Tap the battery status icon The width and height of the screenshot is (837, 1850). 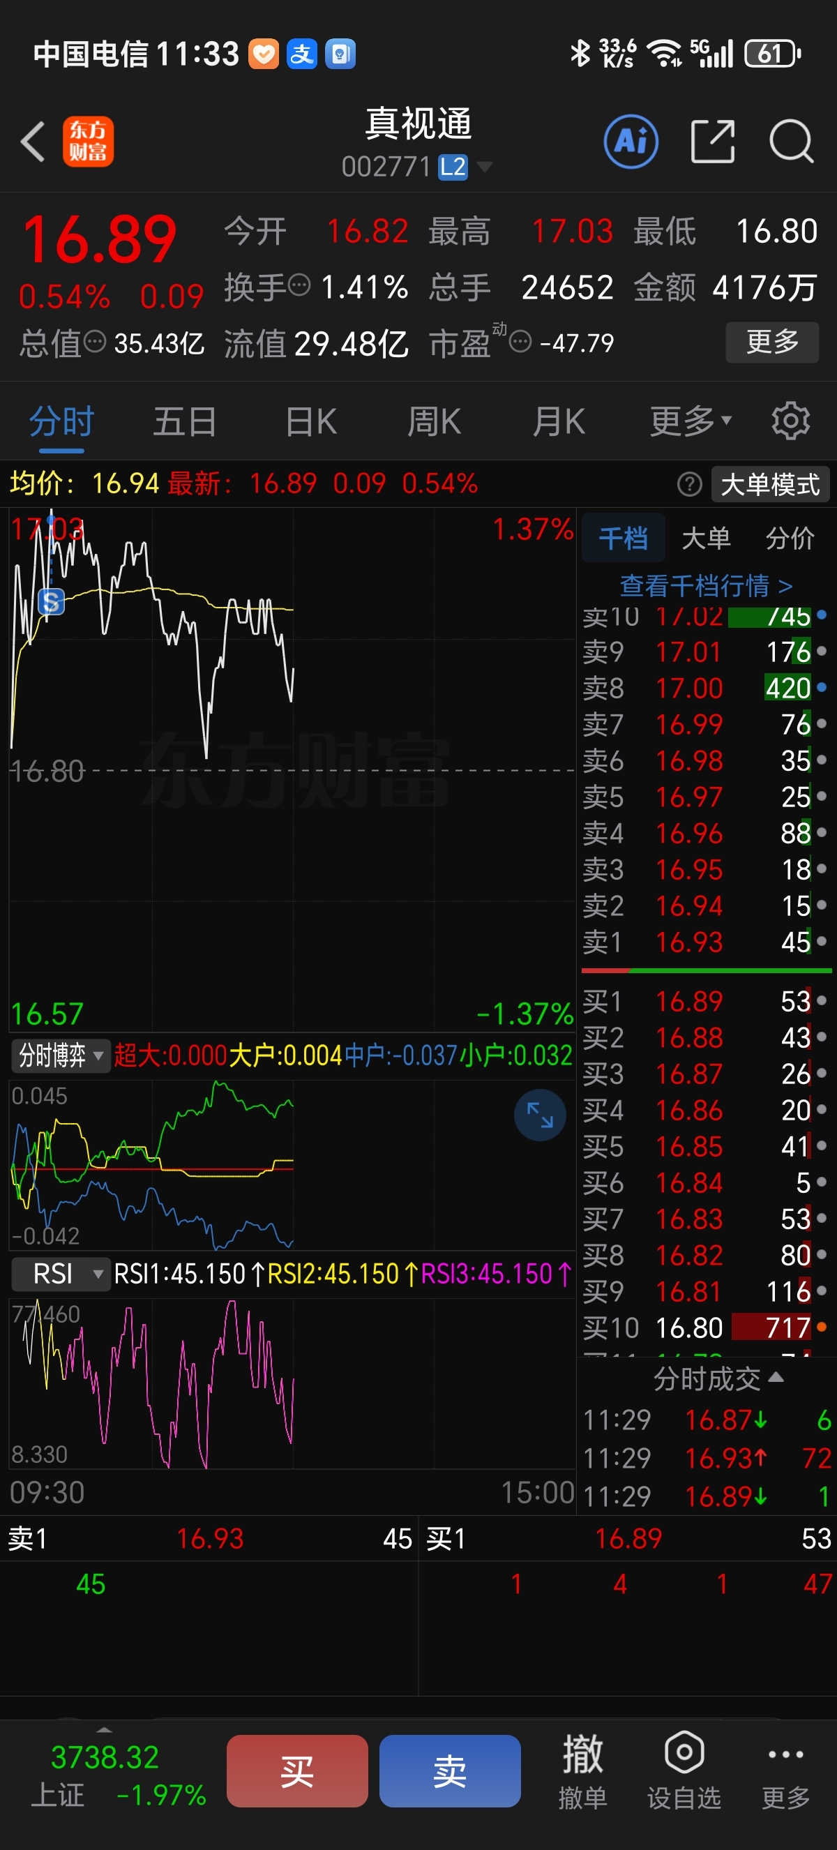click(772, 53)
